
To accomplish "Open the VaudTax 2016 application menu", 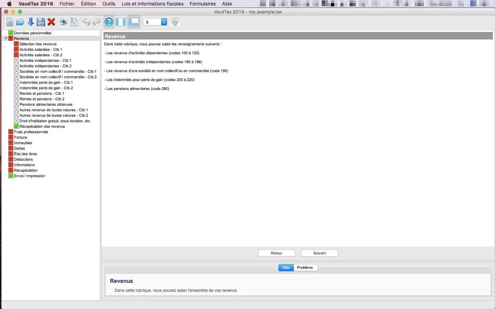I will pyautogui.click(x=36, y=4).
